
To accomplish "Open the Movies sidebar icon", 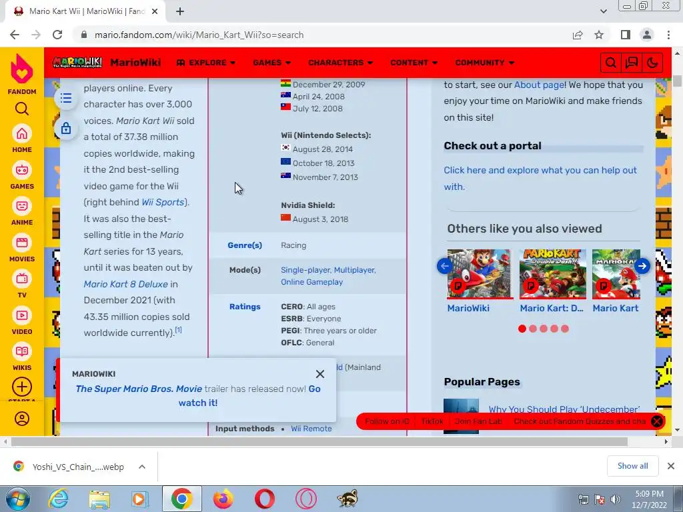I will click(x=22, y=243).
